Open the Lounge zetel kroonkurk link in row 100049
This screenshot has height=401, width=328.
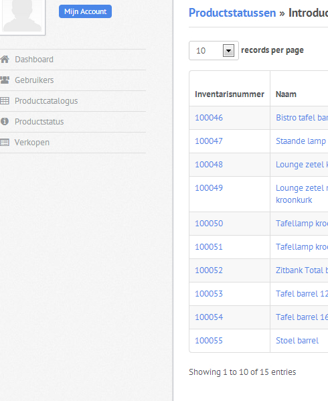pos(302,194)
